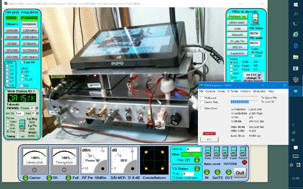
Task: Open Options menu in DATV-Express
Action: pyautogui.click(x=245, y=91)
